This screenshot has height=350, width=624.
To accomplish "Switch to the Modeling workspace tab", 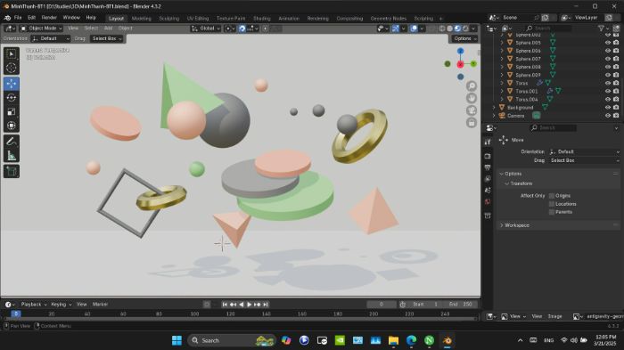I will (x=141, y=19).
